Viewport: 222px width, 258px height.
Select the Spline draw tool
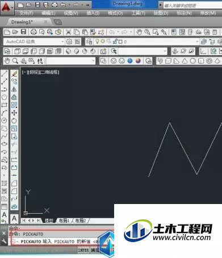coord(5,136)
